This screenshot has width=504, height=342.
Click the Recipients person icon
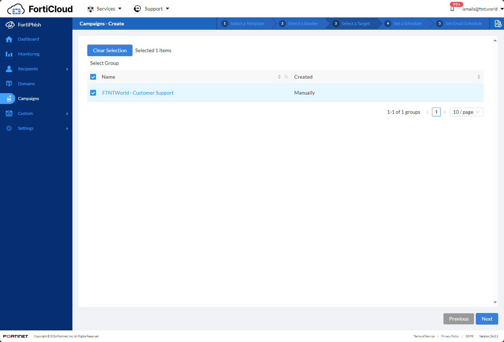[9, 69]
